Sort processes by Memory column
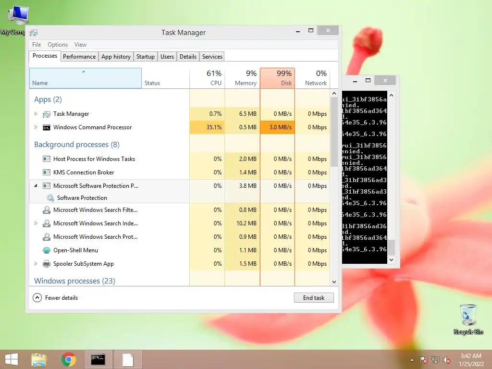 tap(242, 78)
